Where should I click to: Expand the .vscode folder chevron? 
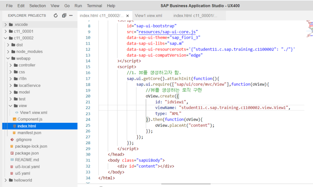(x=5, y=24)
